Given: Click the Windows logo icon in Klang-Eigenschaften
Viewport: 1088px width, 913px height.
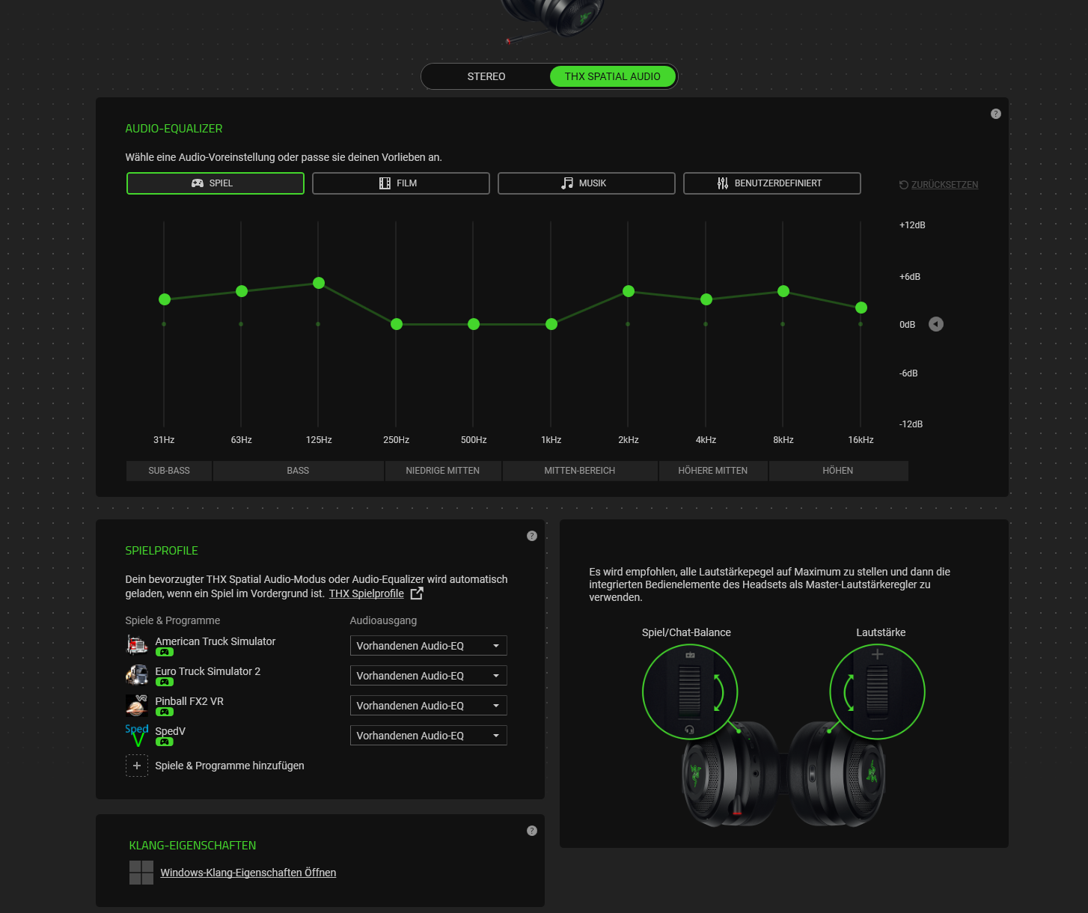Looking at the screenshot, I should coord(141,873).
